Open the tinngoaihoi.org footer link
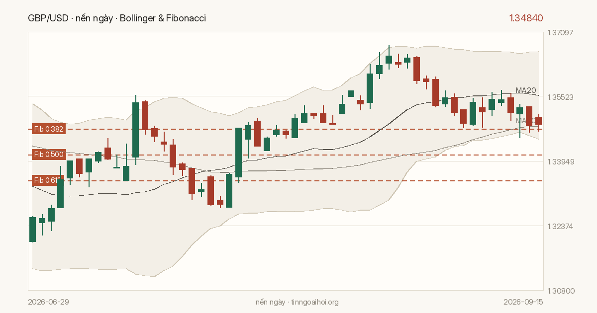Screen dimensions: 597x313 click(315, 302)
